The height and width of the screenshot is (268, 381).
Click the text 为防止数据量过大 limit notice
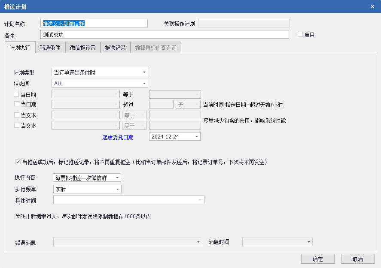[83, 217]
